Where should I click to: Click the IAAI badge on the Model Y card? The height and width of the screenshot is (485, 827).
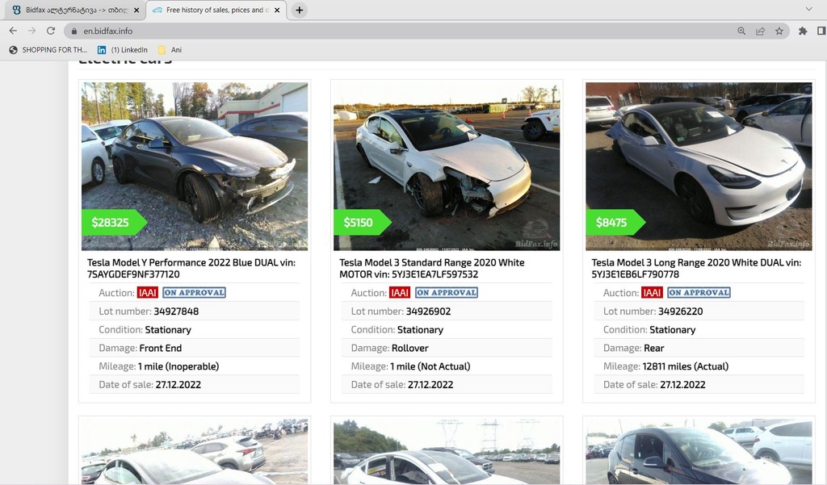[148, 293]
